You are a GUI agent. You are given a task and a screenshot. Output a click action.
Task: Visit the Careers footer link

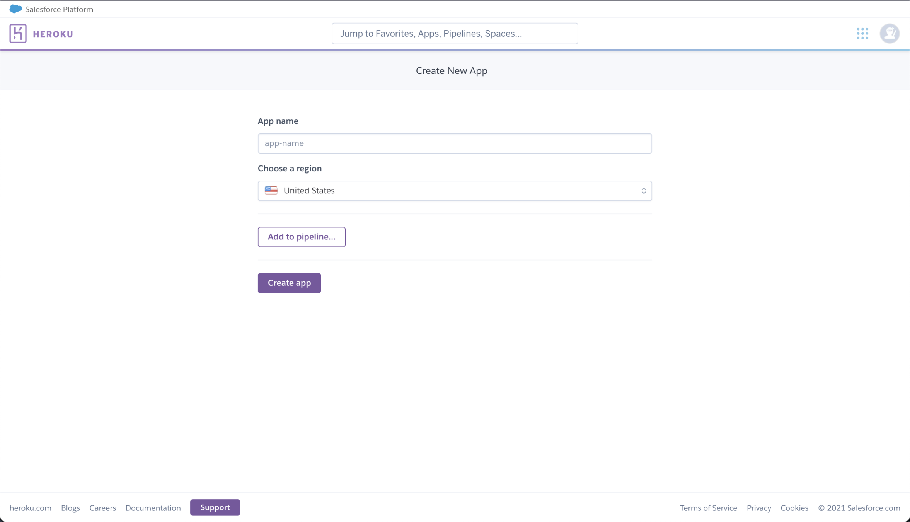click(102, 508)
